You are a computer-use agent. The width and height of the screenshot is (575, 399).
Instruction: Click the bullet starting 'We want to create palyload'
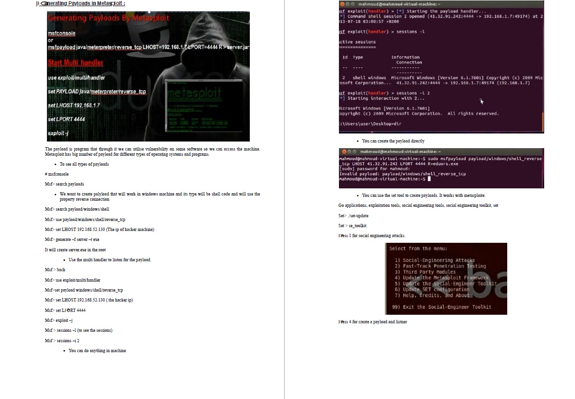point(159,196)
